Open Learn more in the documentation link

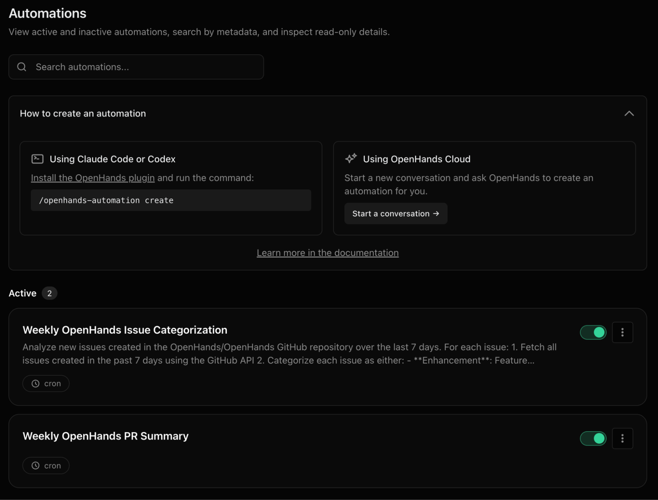click(328, 253)
